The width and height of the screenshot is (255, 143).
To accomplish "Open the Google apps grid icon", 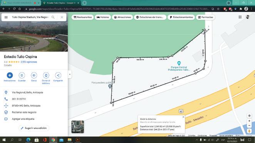I will pyautogui.click(x=240, y=17).
